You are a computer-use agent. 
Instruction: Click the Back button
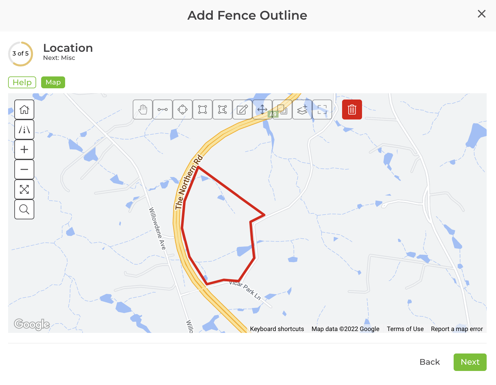coord(429,362)
